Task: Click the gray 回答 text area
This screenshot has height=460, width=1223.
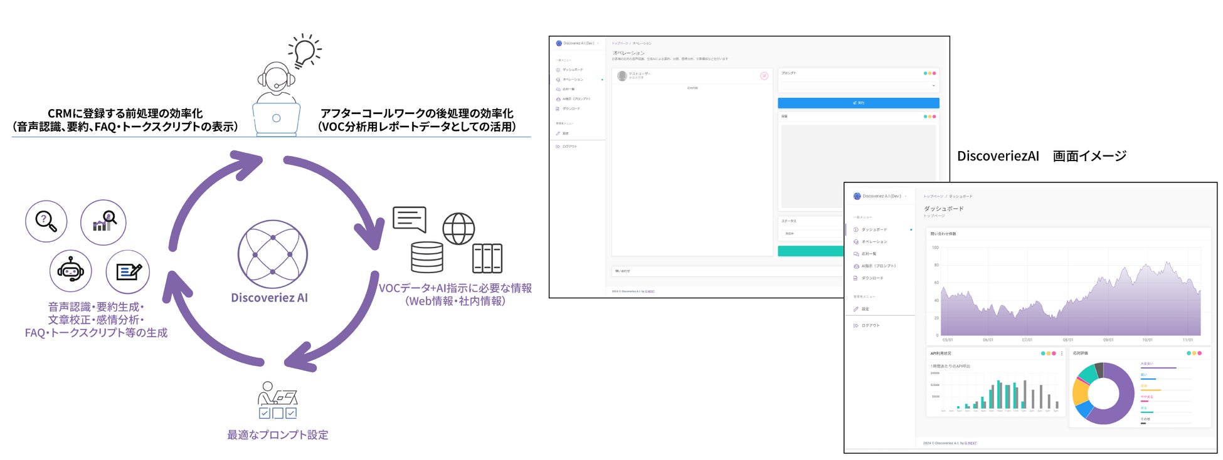Action: 858,165
